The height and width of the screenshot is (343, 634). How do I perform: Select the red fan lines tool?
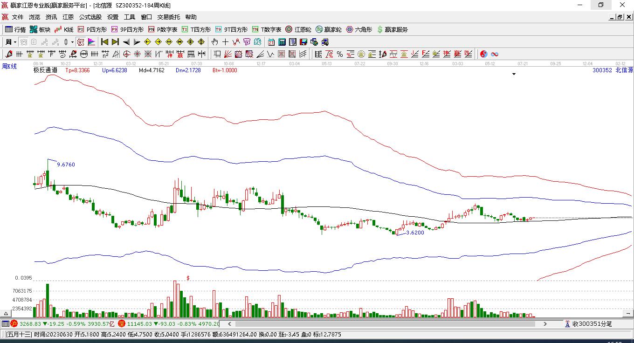(x=228, y=55)
